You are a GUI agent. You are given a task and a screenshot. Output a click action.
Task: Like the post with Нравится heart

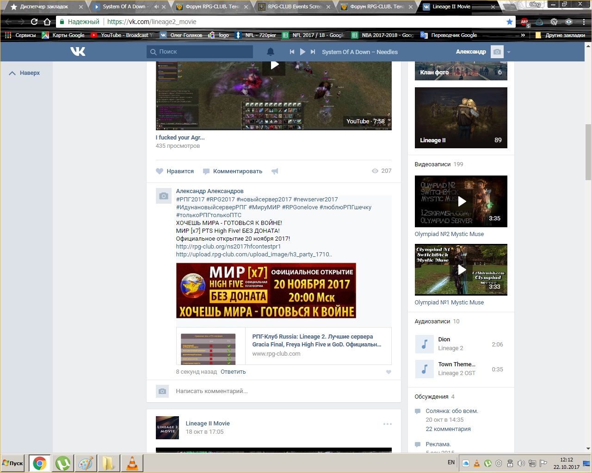(175, 171)
